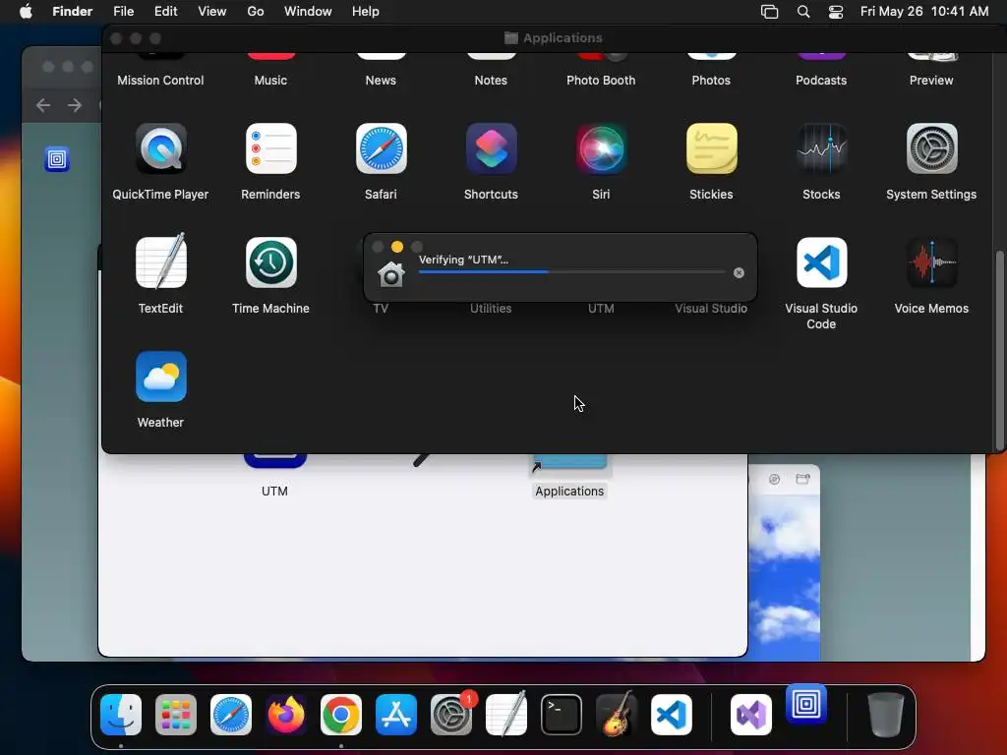Open Launchpad from the Dock
The image size is (1007, 755).
tap(176, 715)
